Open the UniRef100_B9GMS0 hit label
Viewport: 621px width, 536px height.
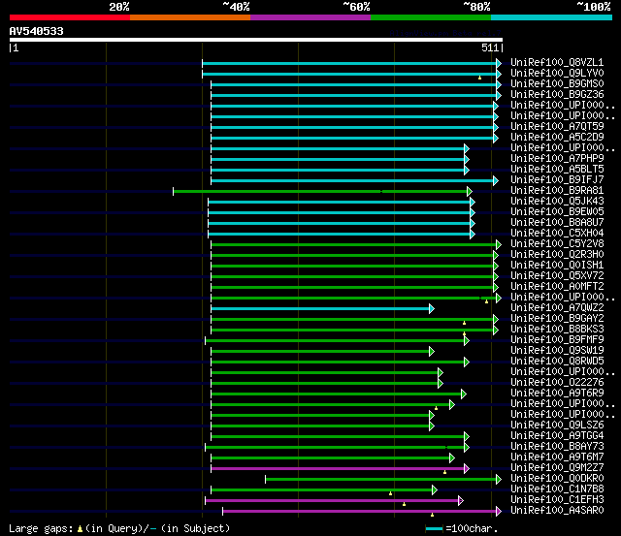coord(557,84)
